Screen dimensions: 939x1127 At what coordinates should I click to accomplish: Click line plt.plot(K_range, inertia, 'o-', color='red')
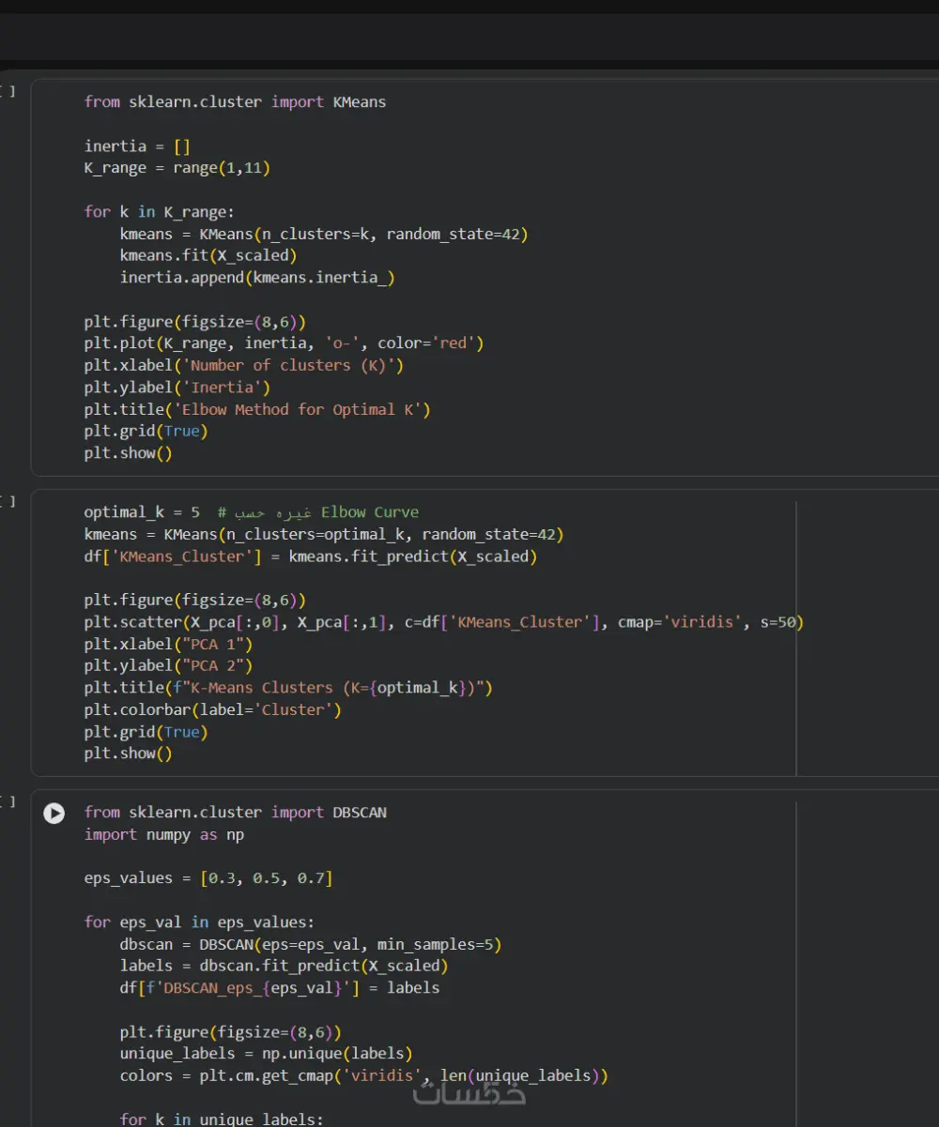(x=284, y=343)
